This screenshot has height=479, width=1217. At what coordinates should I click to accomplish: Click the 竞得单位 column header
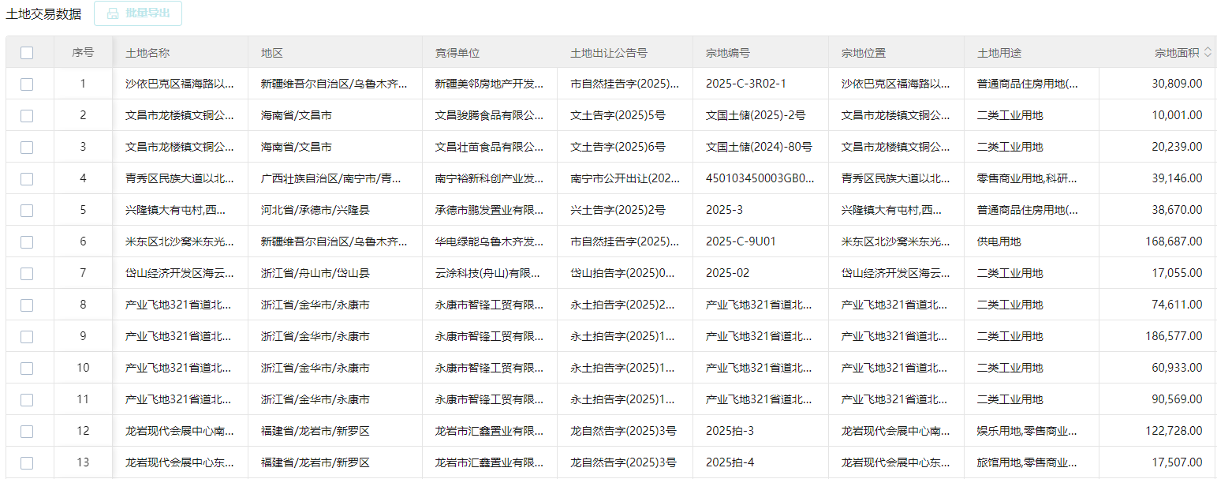coord(457,53)
